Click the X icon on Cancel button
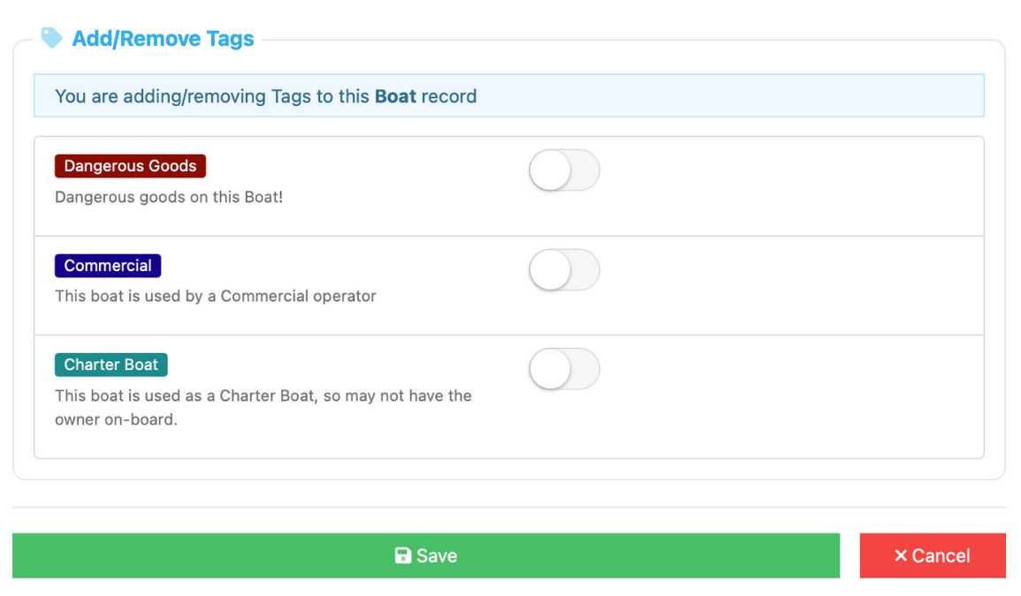This screenshot has height=596, width=1021. click(x=901, y=555)
